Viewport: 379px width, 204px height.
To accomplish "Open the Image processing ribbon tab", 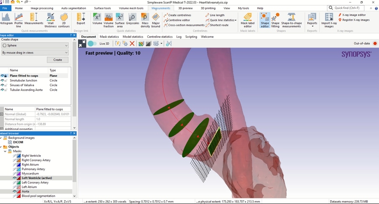I will pos(42,8).
